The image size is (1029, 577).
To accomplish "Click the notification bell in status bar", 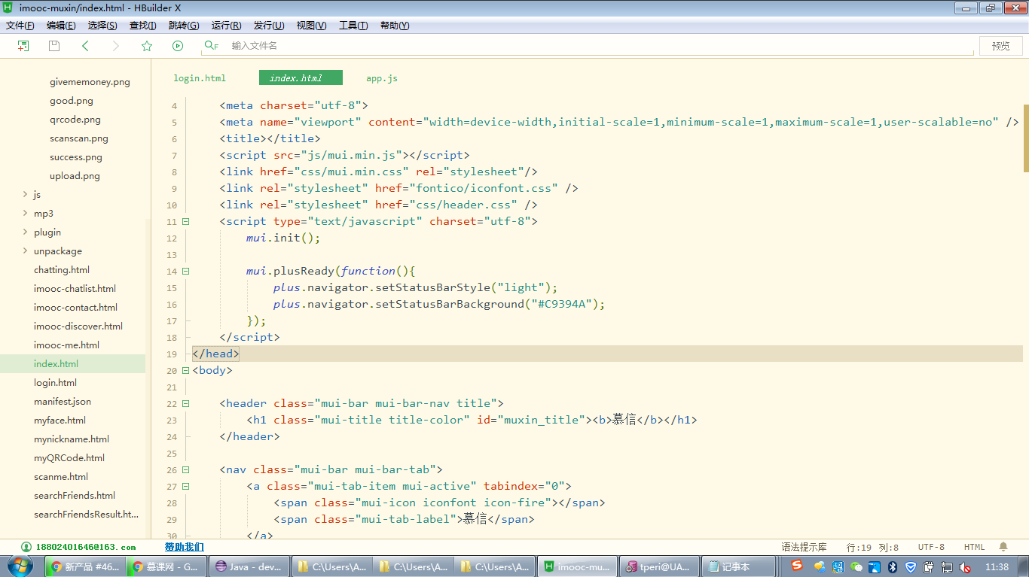I will point(1003,547).
